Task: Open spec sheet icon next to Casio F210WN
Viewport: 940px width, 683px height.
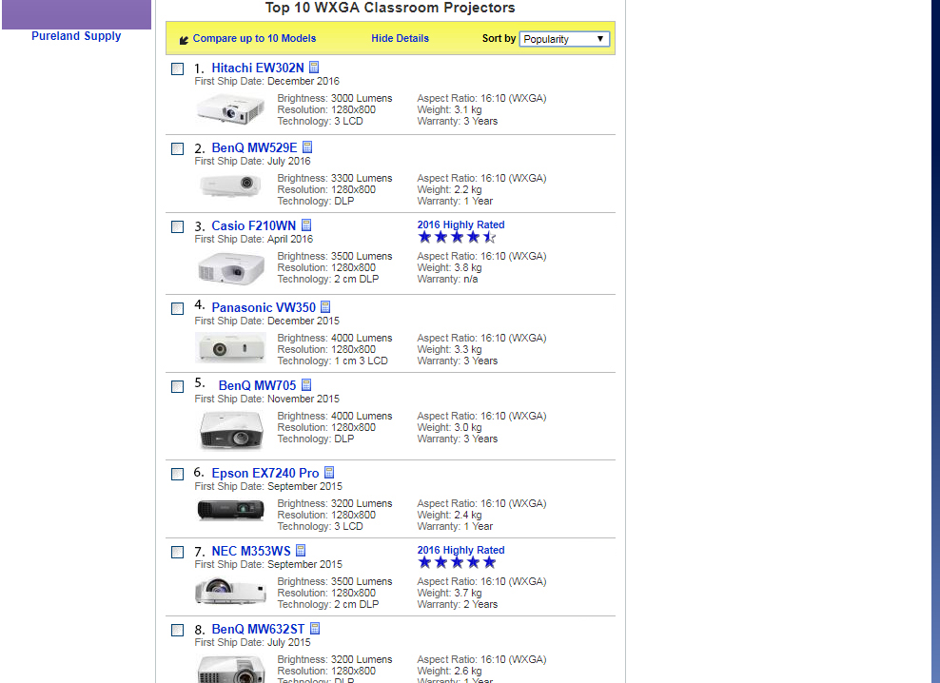Action: (306, 225)
